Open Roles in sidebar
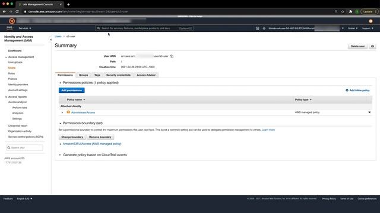Image resolution: width=380 pixels, height=213 pixels. (11, 73)
